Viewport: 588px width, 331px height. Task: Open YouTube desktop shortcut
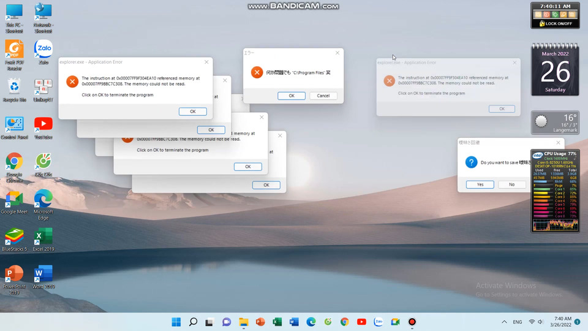tap(43, 127)
